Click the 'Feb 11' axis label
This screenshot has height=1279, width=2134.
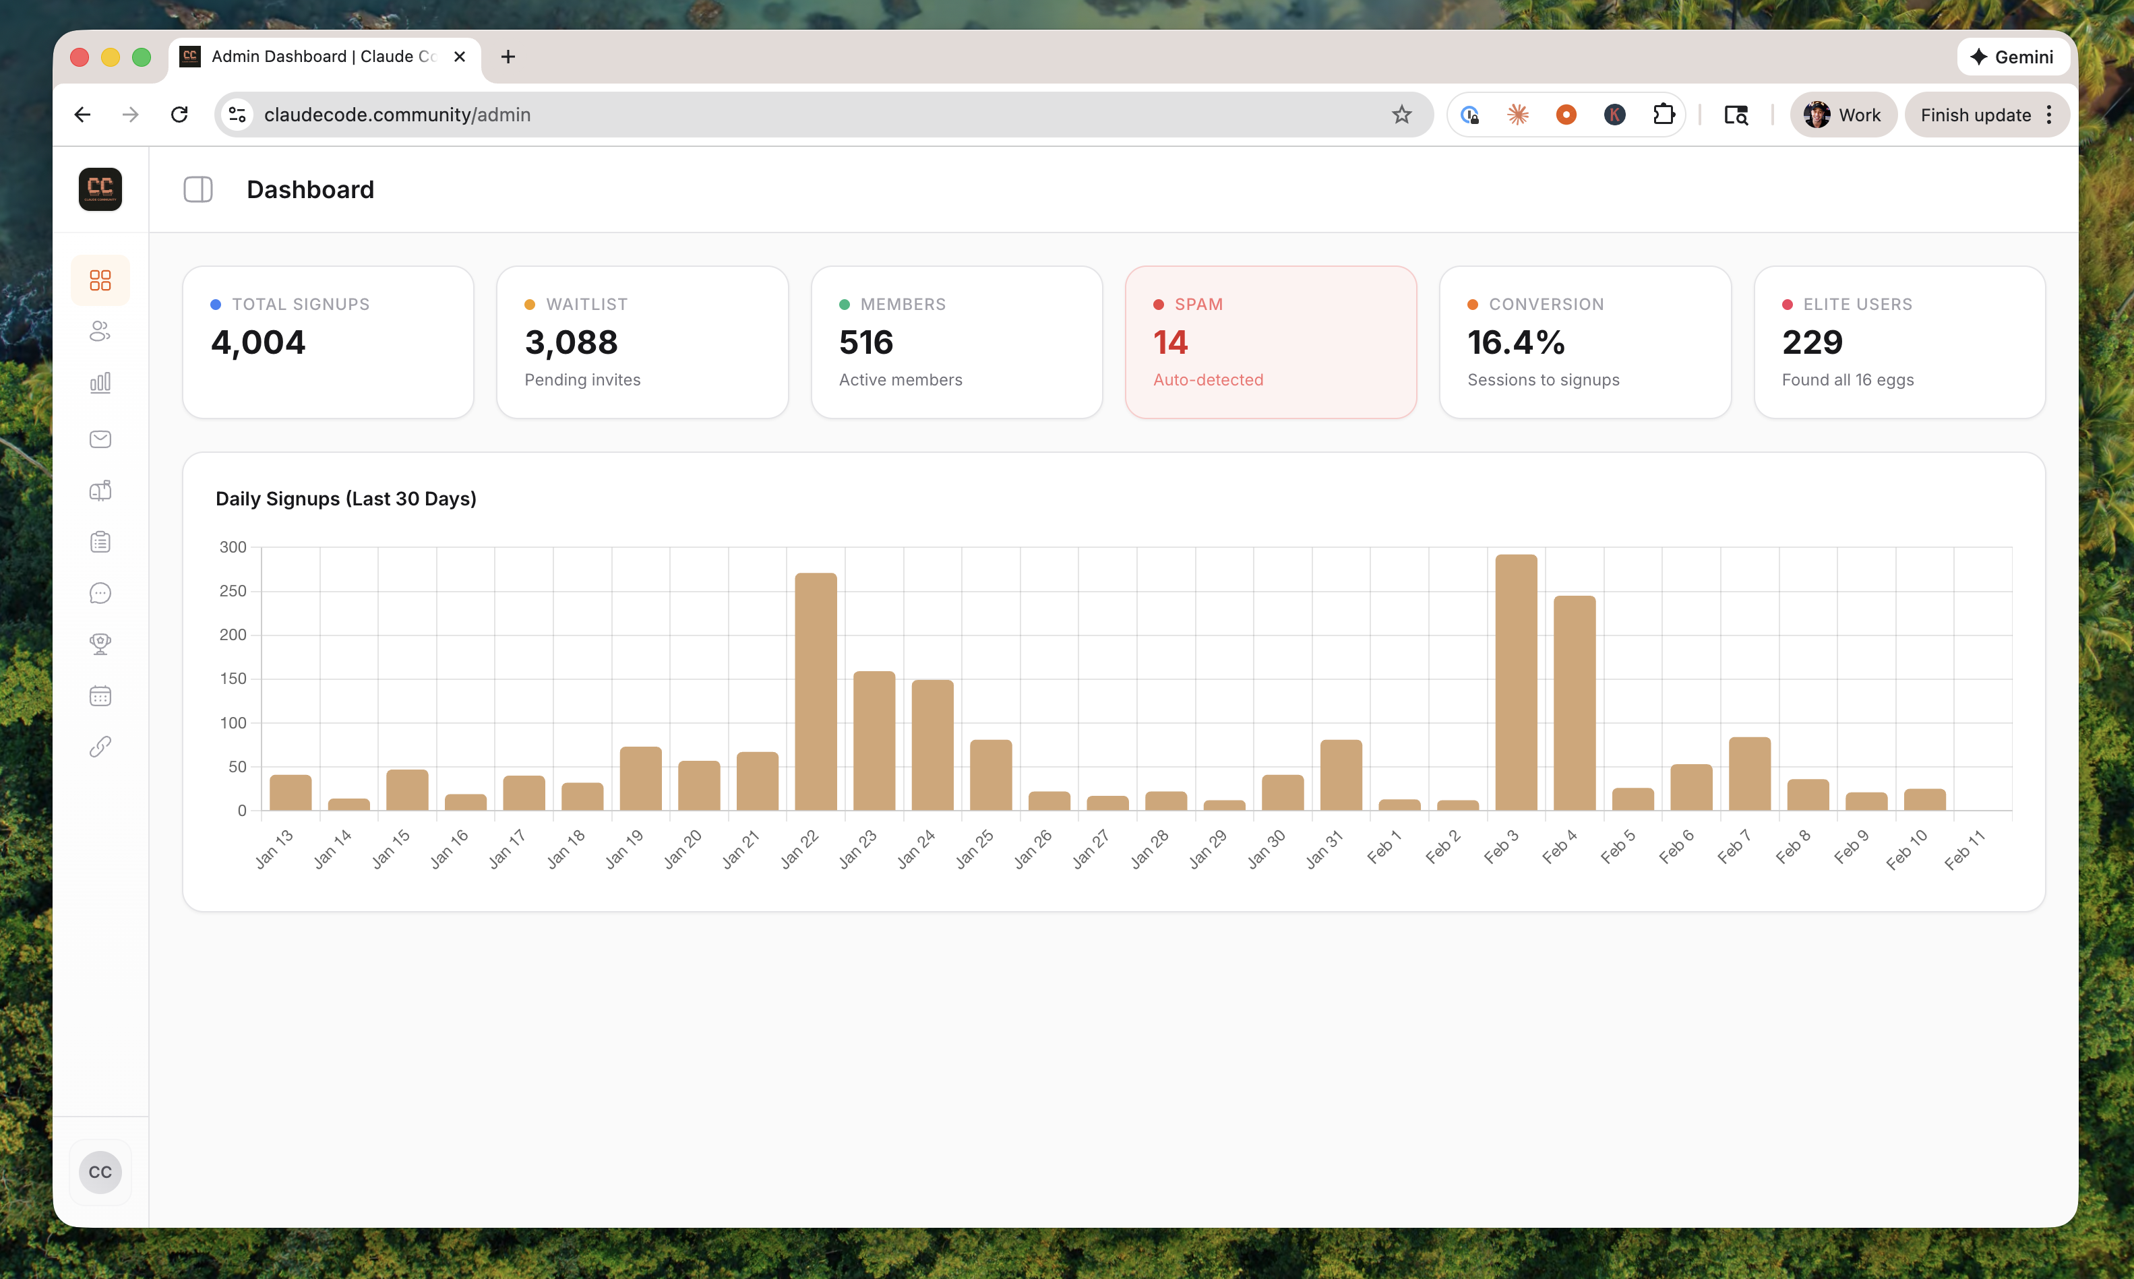pos(1965,850)
